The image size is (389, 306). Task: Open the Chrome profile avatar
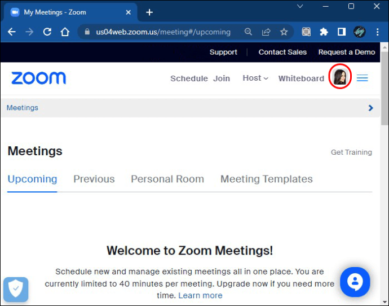pyautogui.click(x=359, y=32)
